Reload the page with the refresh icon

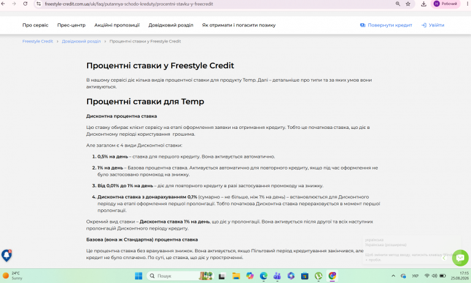(x=25, y=4)
